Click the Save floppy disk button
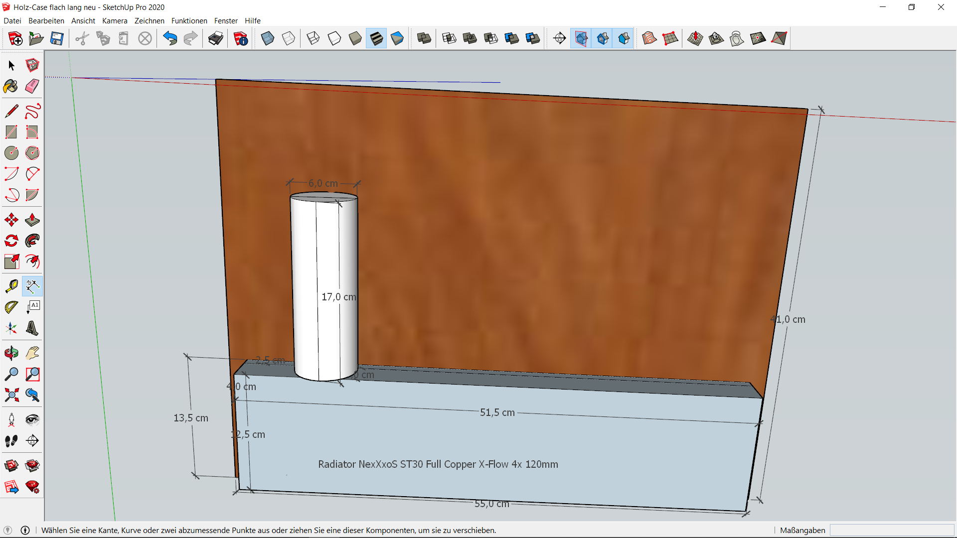Viewport: 957px width, 538px height. pyautogui.click(x=57, y=38)
